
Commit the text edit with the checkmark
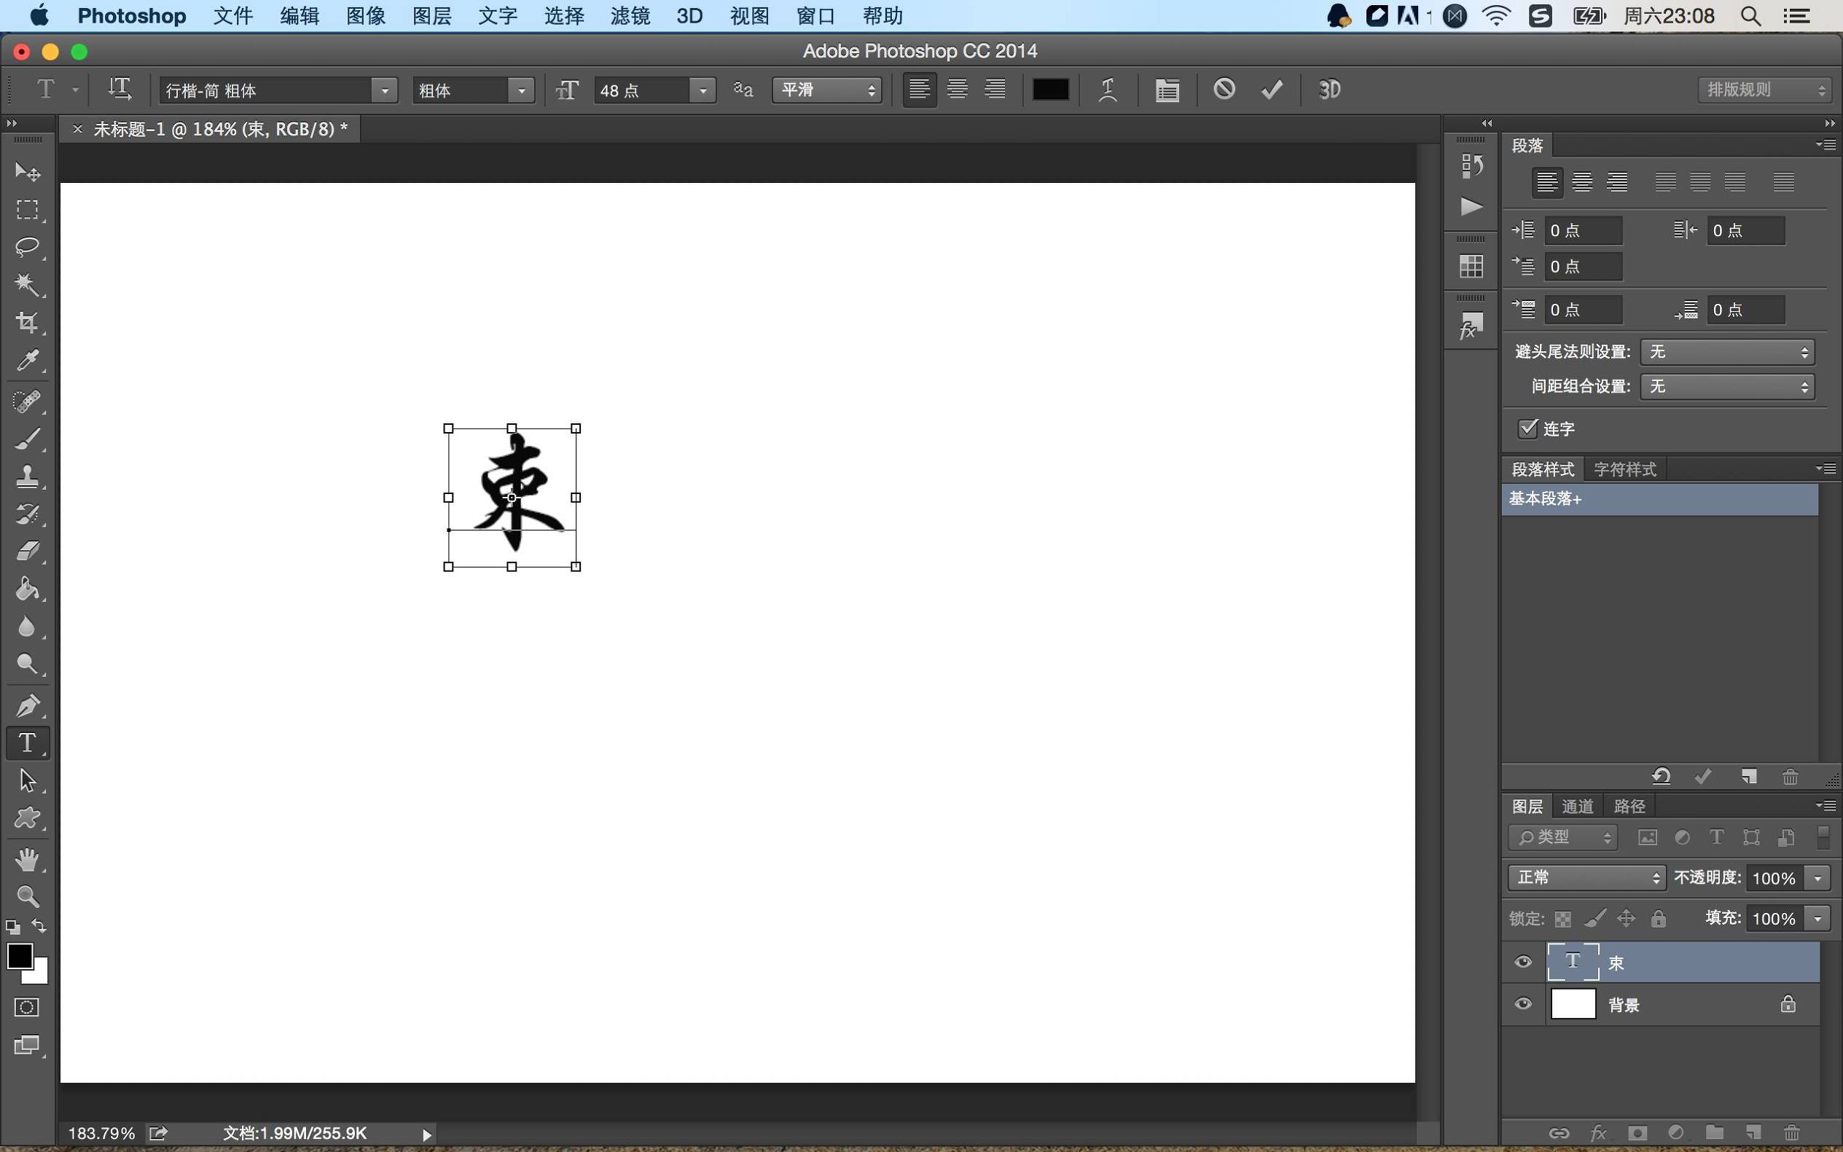[1270, 89]
